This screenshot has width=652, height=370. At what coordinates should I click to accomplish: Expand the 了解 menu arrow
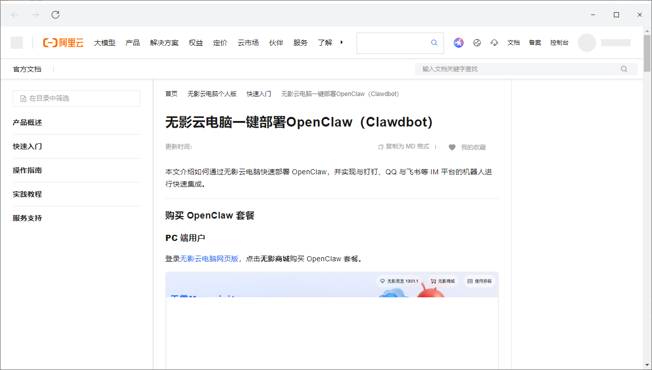tap(341, 43)
